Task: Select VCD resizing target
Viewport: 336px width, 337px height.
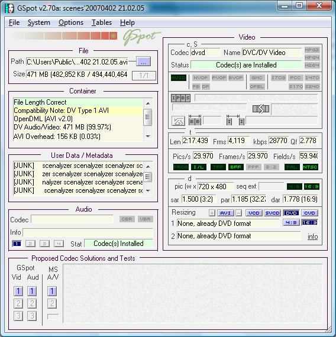Action: (x=254, y=213)
